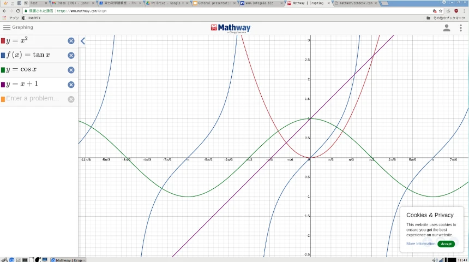Click the -11π/6 x-axis label
Viewport: 469px width, 262px height.
86,160
